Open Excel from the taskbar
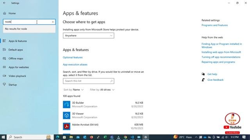 [105, 137]
